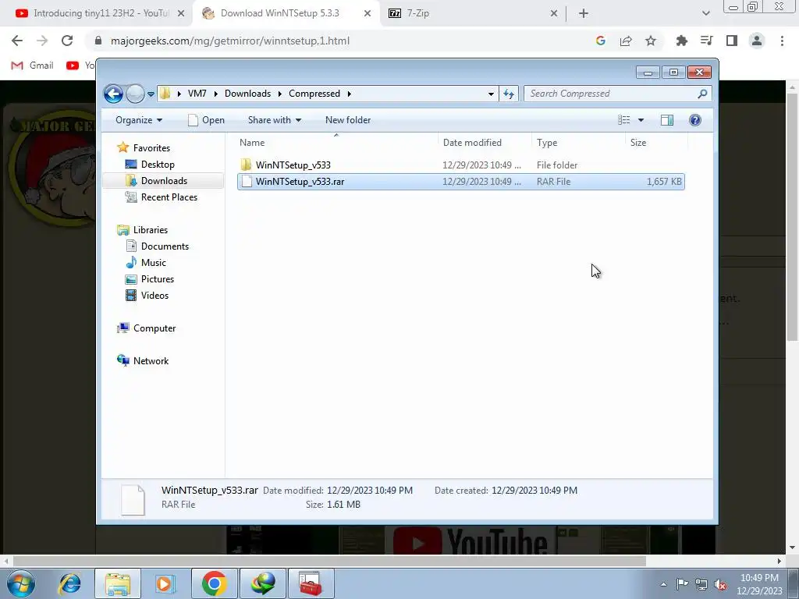
Task: Open the Organize menu
Action: 139,120
